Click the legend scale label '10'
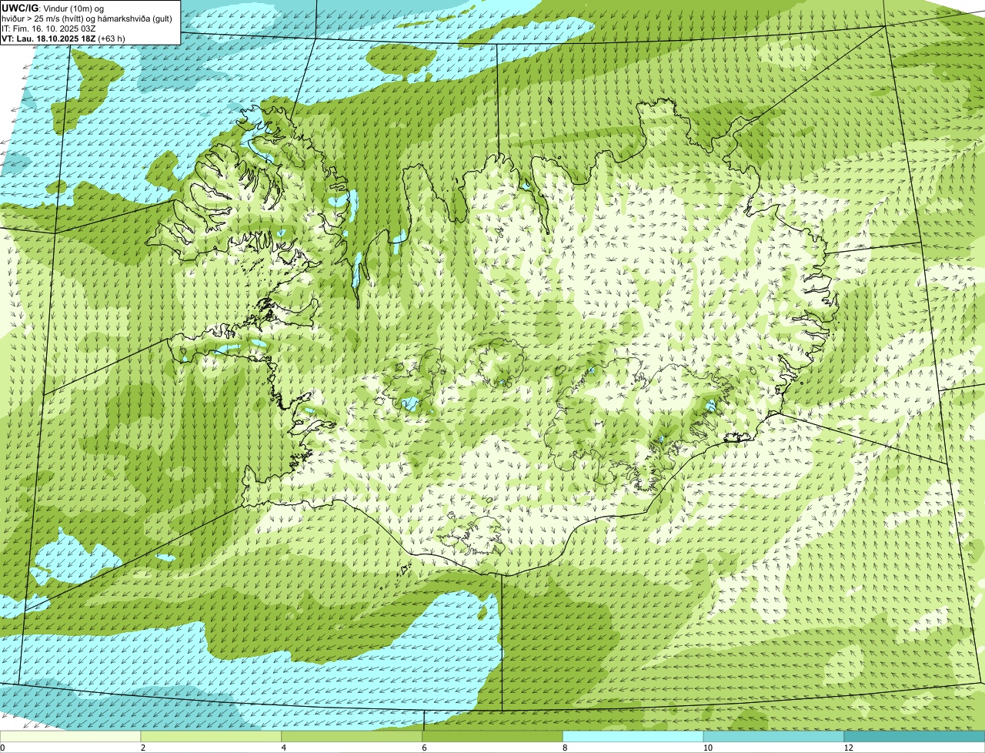 tap(708, 748)
